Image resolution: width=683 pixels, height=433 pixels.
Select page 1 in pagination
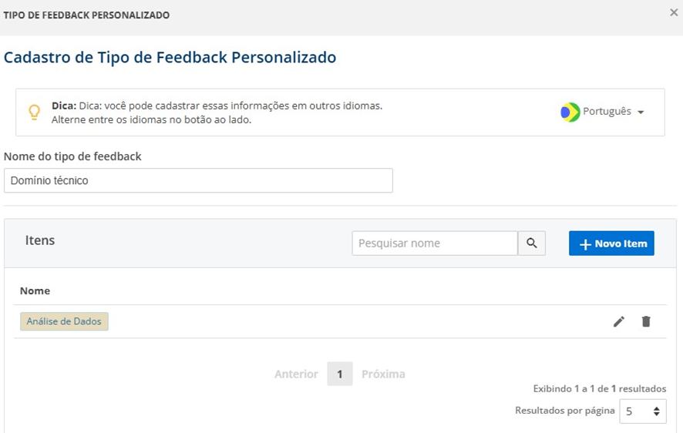point(340,374)
